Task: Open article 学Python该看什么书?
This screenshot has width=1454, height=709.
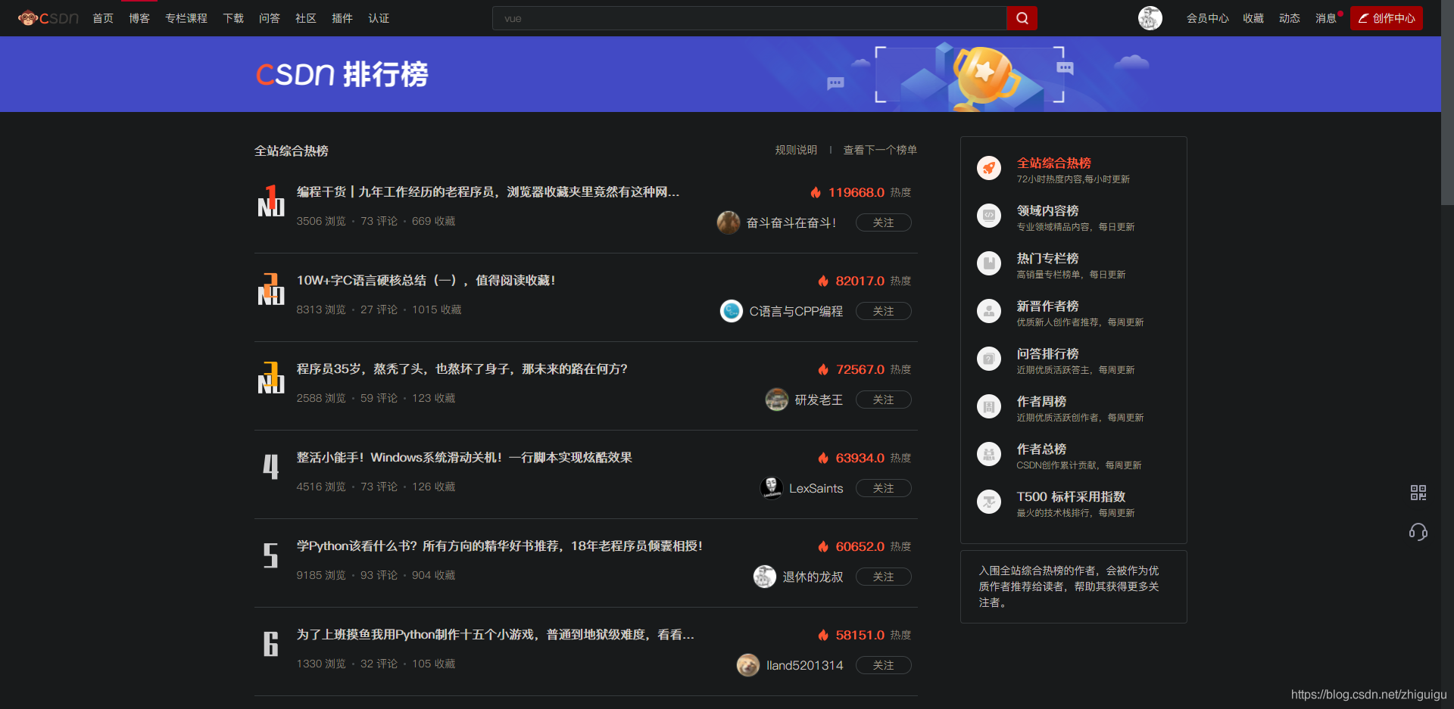Action: pos(500,546)
